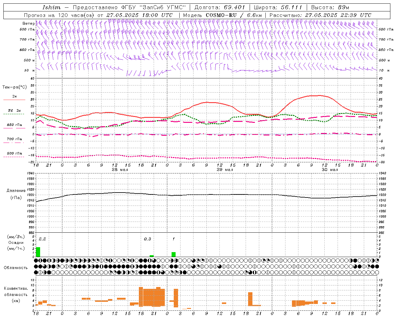
Task: Click the red 2м temperature legend line
Action: [14, 99]
